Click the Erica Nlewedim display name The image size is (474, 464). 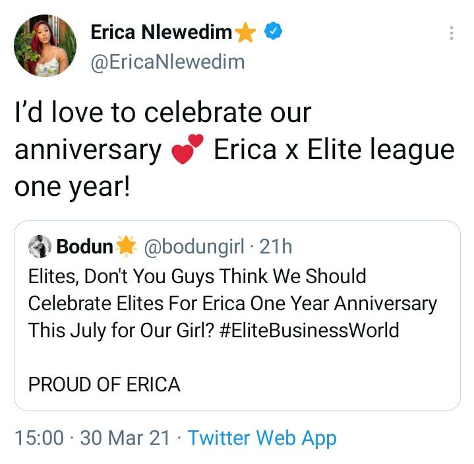click(x=162, y=32)
